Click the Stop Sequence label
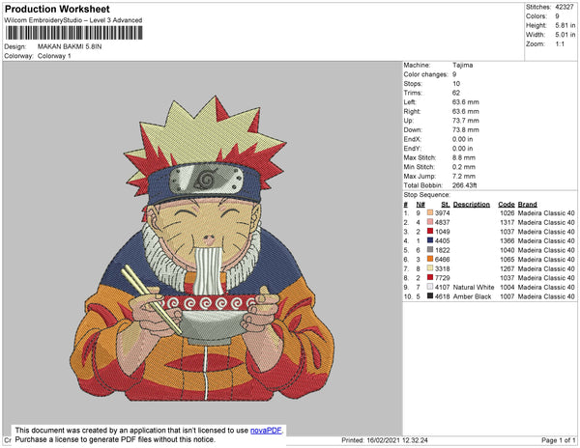The image size is (580, 448). [427, 195]
